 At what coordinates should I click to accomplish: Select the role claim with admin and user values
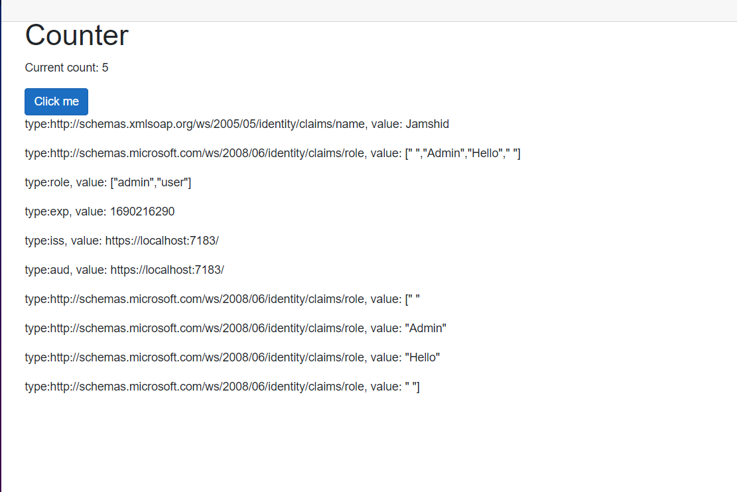coord(108,182)
